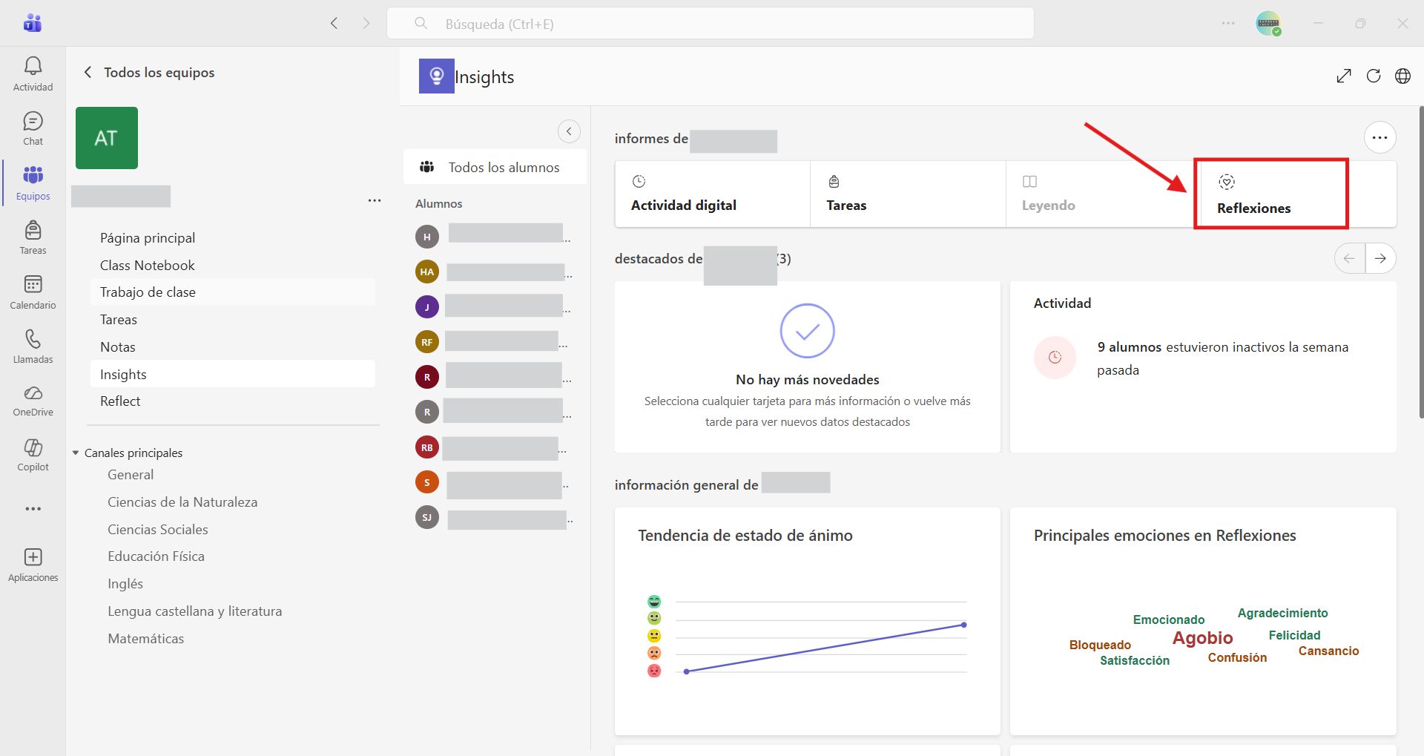Select the student with HA avatar
The height and width of the screenshot is (756, 1424).
point(427,272)
